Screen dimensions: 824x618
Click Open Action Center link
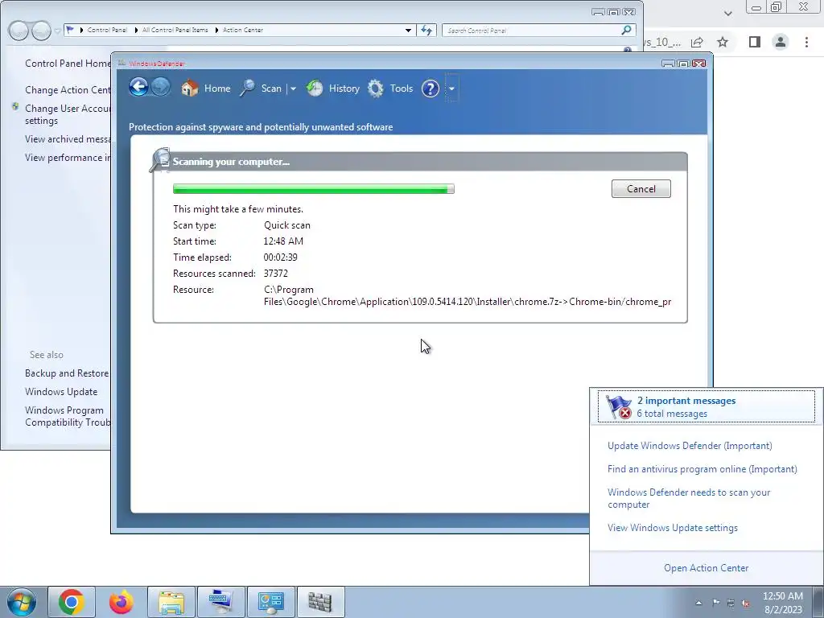(706, 567)
